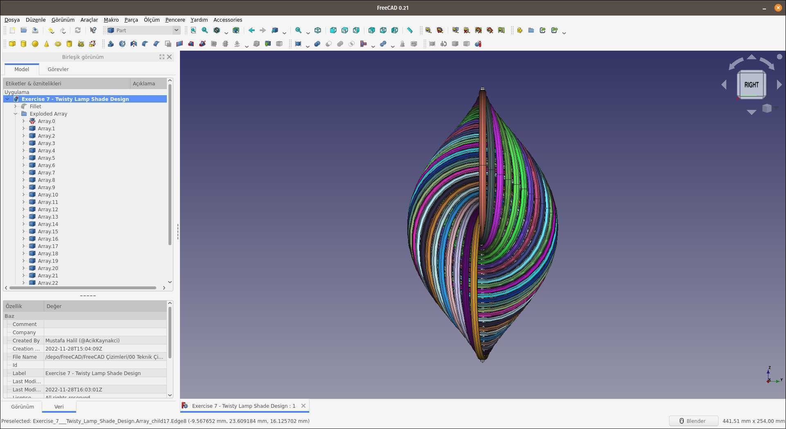
Task: Open the Görünüm menu
Action: point(63,20)
